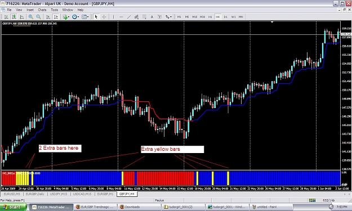Open the Insert menu
The height and width of the screenshot is (211, 352).
30,10
